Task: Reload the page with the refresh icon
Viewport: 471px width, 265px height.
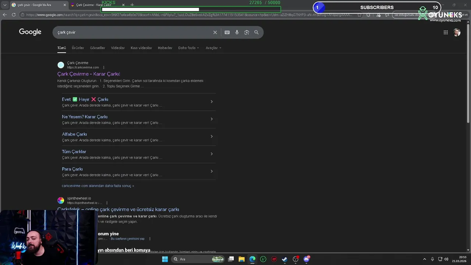Action: 14,15
